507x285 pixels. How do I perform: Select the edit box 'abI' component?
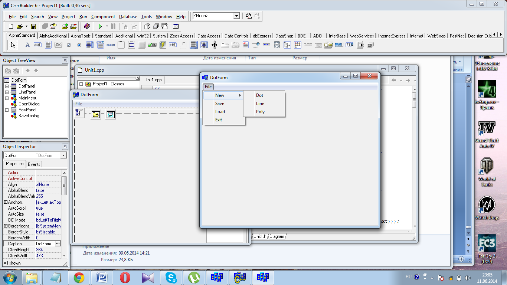pos(37,45)
